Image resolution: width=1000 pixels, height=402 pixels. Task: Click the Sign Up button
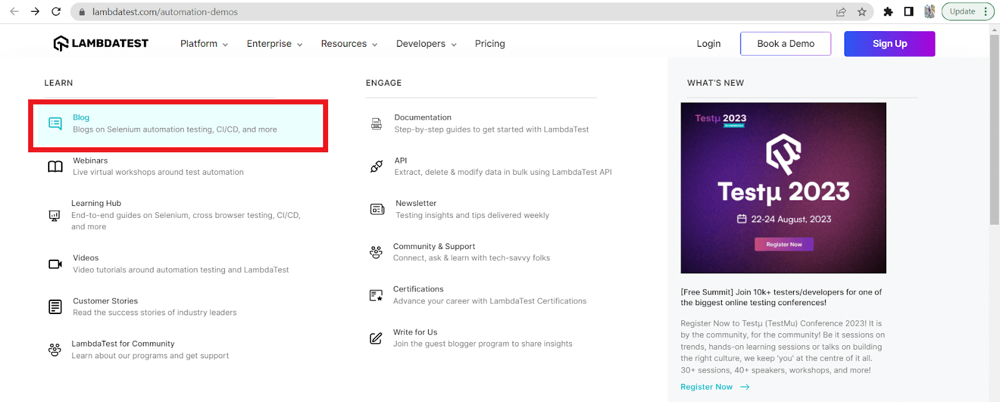890,44
